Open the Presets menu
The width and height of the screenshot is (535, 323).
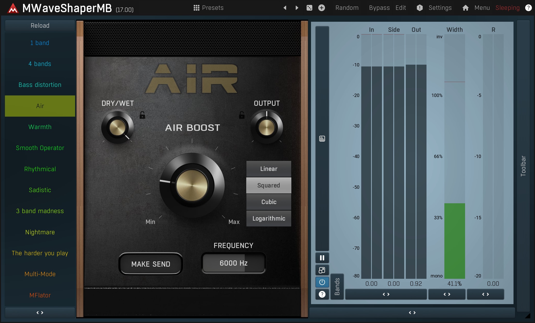[x=208, y=8]
